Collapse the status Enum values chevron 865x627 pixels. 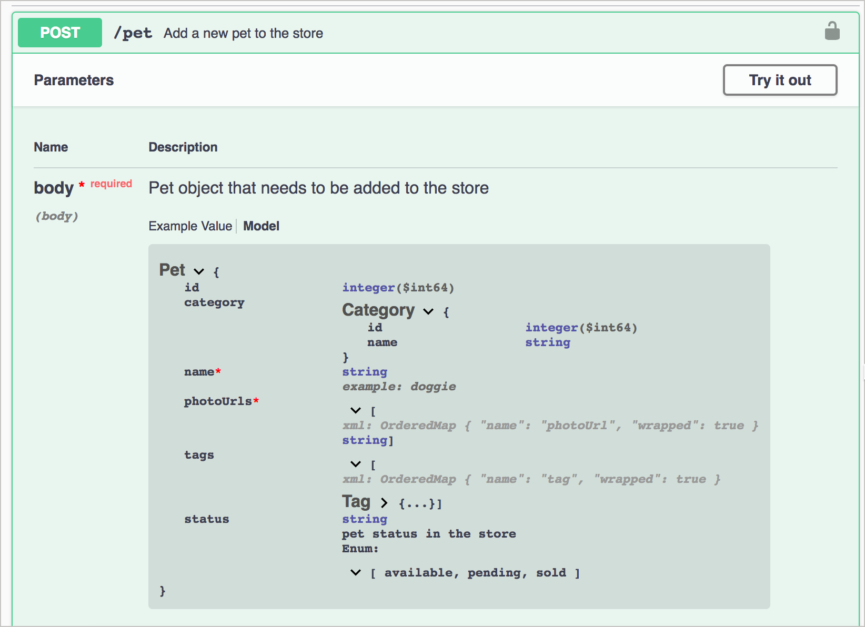pyautogui.click(x=356, y=572)
